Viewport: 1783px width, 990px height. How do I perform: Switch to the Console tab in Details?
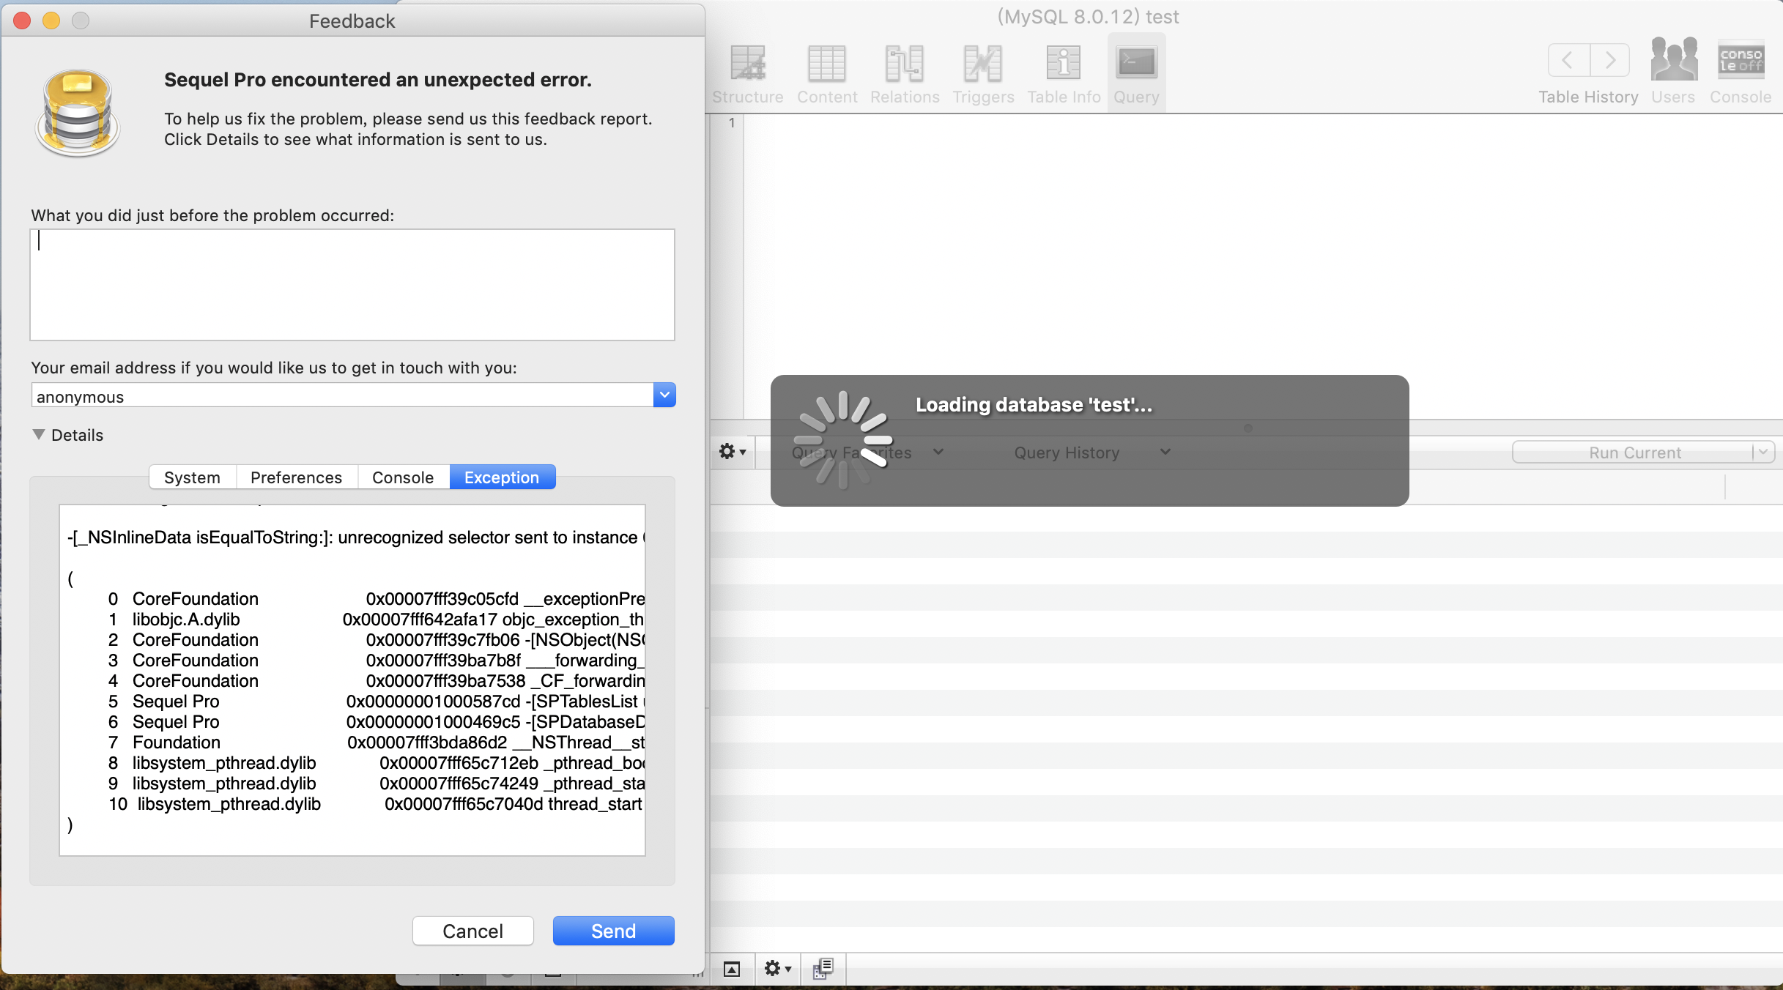tap(403, 477)
